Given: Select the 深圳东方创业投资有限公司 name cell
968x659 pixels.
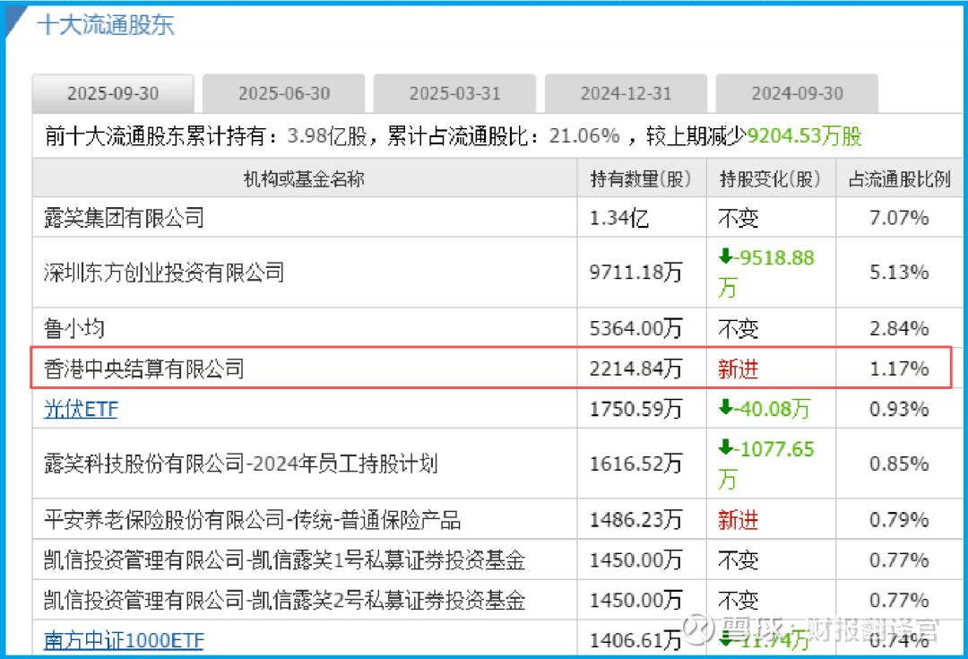Looking at the screenshot, I should [164, 273].
